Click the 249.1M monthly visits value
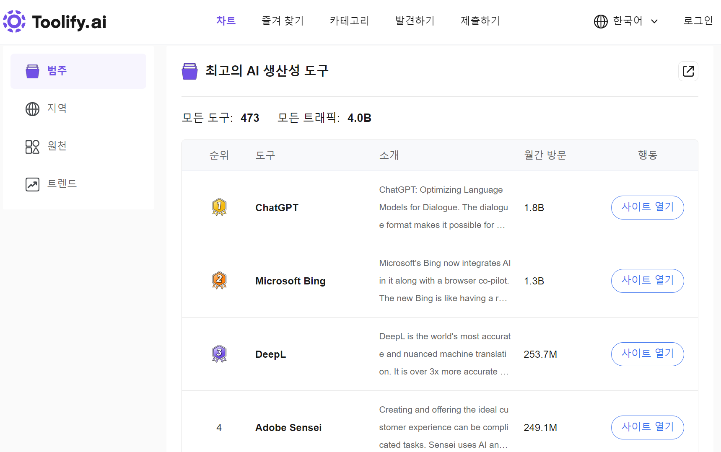This screenshot has width=721, height=452. [540, 428]
